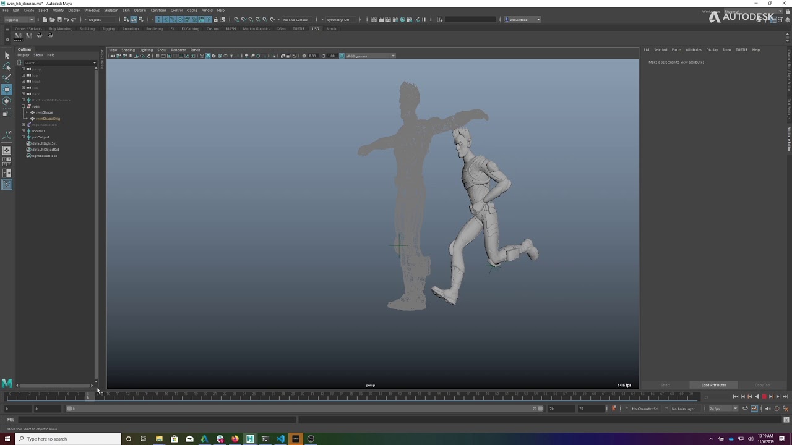Click the Save Scene icon

(59, 20)
